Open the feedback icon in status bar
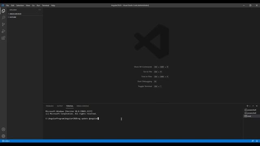260x146 pixels. 253,141
